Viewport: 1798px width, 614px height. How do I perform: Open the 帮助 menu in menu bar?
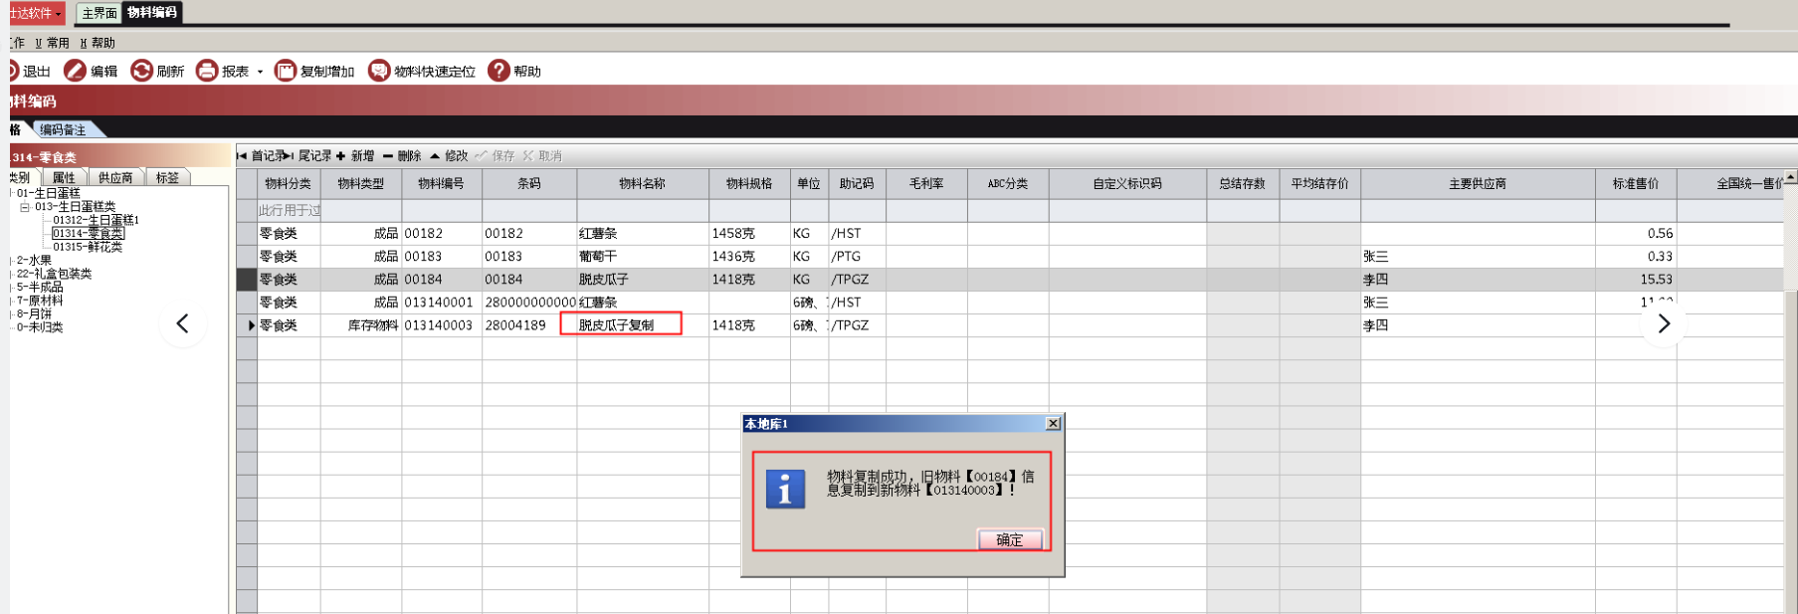(x=98, y=43)
